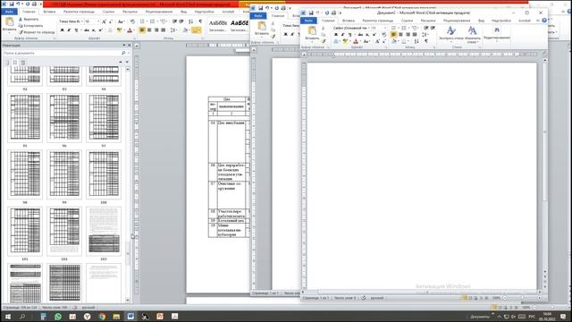Toggle bold in the front Document1 ribbon
The image size is (572, 322).
[x=336, y=35]
